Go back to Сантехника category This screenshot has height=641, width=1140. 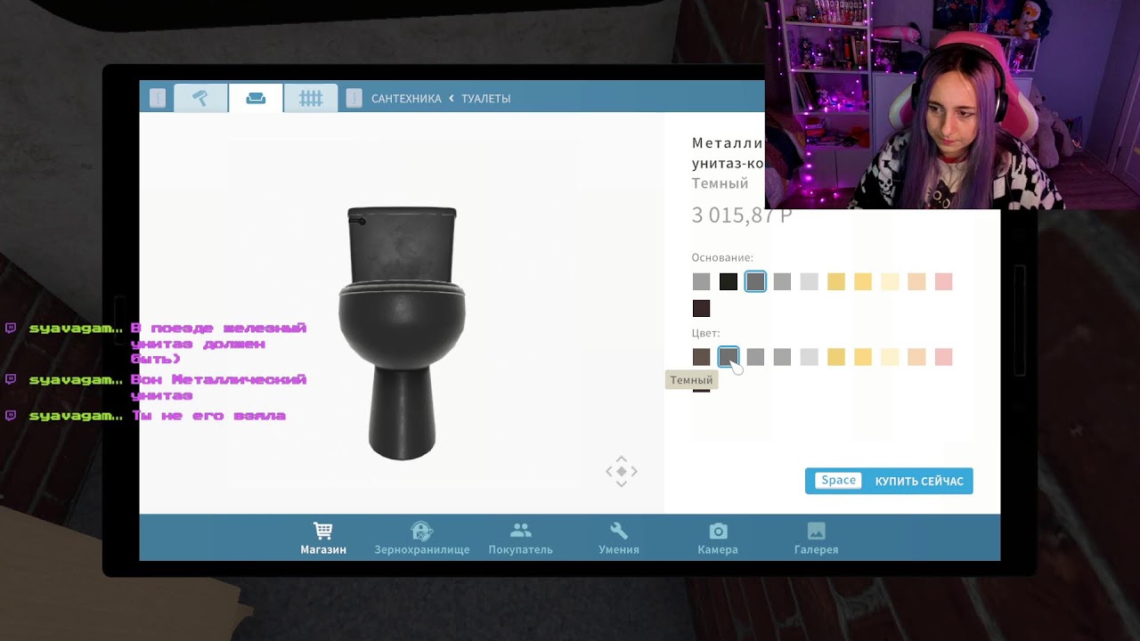point(406,98)
